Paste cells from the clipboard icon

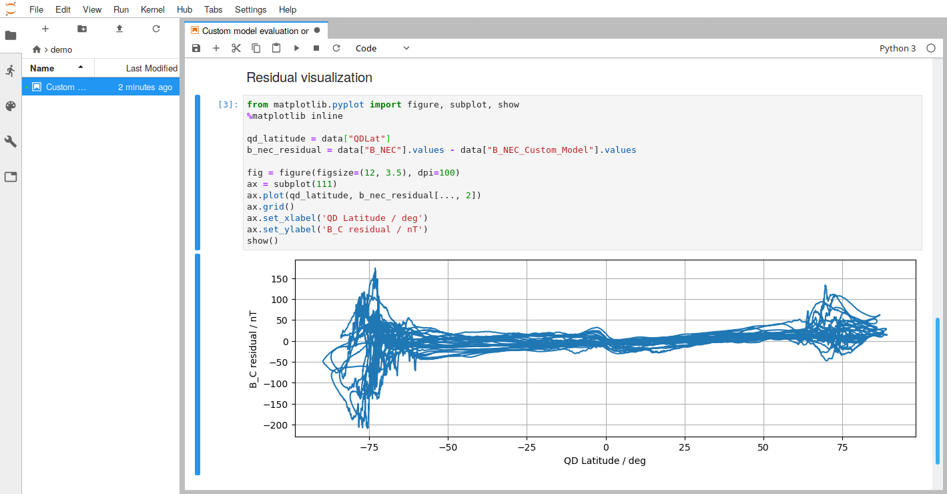(276, 48)
